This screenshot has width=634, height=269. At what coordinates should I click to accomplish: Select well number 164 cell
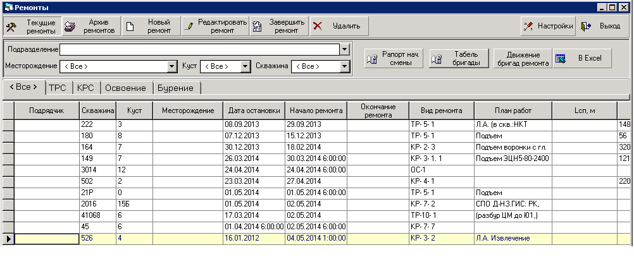coord(98,148)
